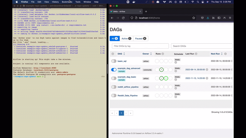Viewport: 246px width, 138px height.
Task: Click the info icon beside Last Run header
Action: [196, 54]
